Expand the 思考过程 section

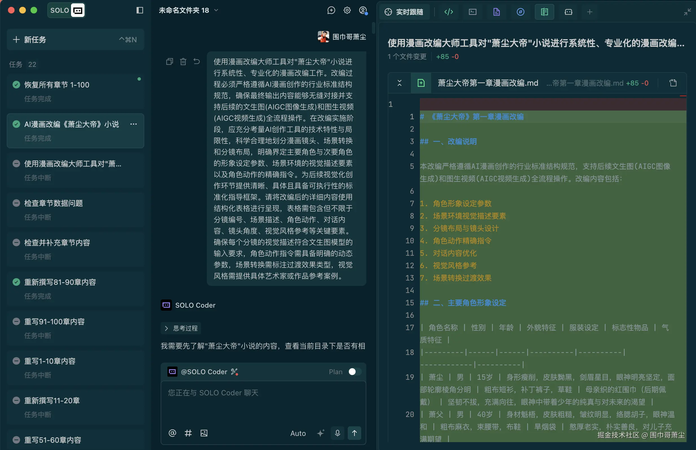pos(181,328)
